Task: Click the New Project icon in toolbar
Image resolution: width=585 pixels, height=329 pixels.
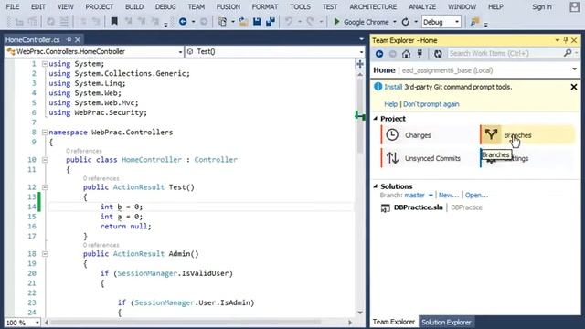Action: (223, 22)
